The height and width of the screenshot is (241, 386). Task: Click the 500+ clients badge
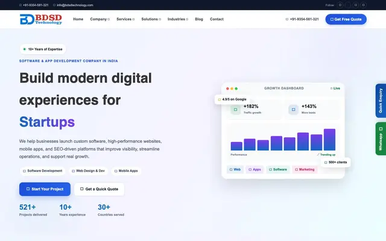click(335, 162)
